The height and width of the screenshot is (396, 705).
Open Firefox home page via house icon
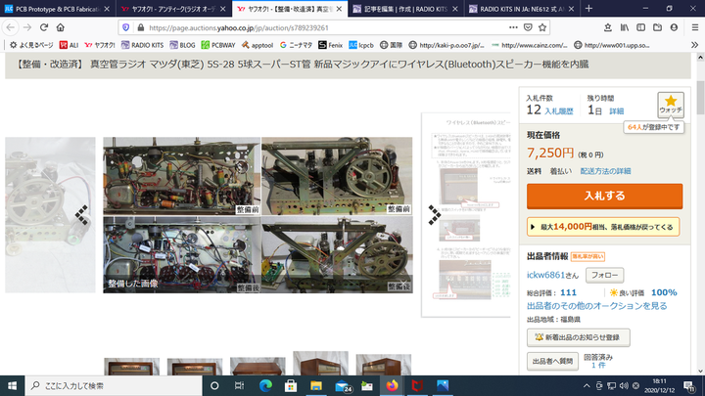click(x=94, y=27)
